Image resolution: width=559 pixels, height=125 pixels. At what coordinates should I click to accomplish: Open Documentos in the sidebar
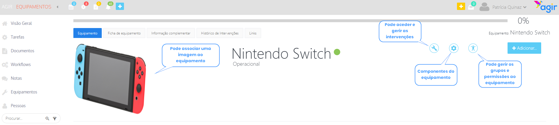[x=23, y=51]
